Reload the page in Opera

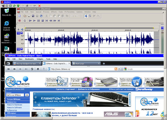coord(32,69)
